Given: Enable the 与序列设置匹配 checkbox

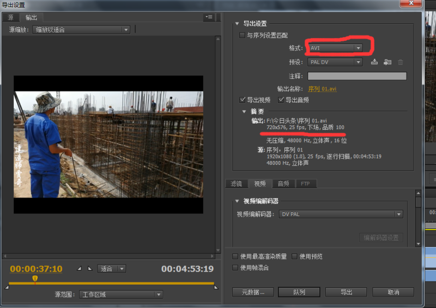Looking at the screenshot, I should click(x=243, y=35).
